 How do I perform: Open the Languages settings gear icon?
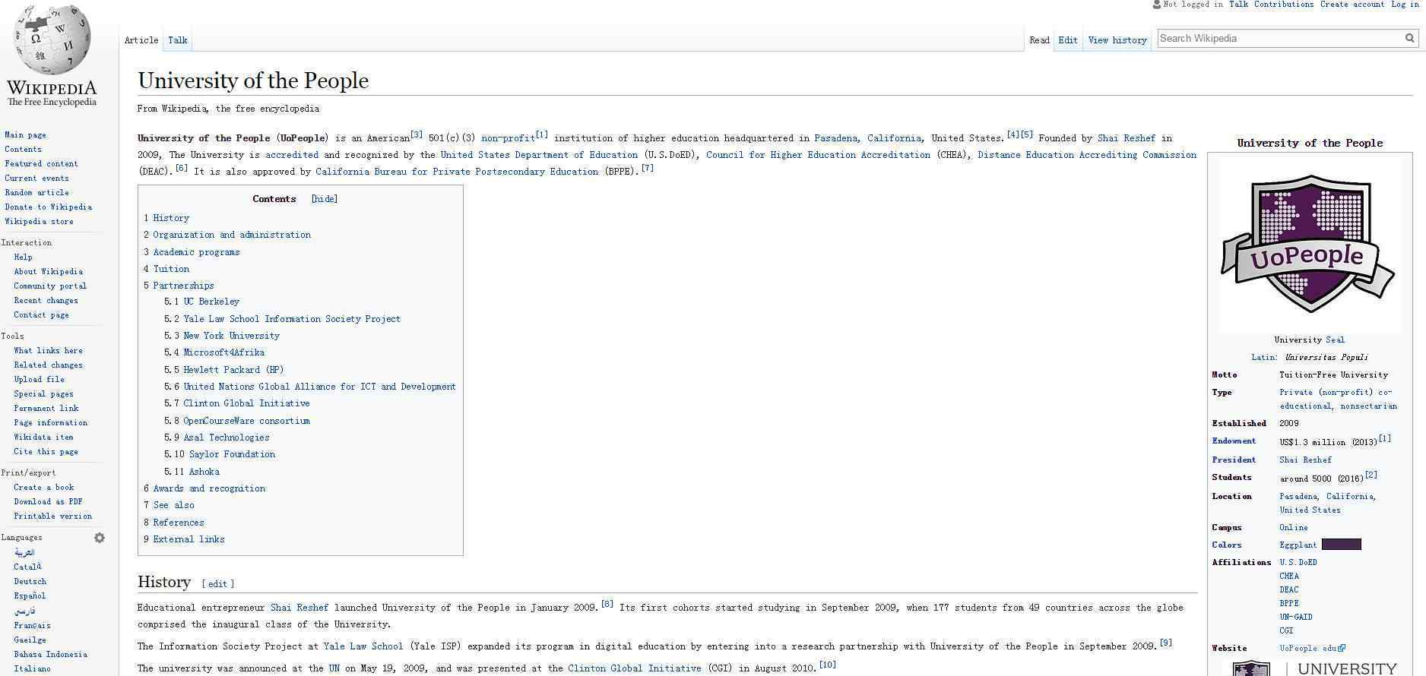point(100,538)
